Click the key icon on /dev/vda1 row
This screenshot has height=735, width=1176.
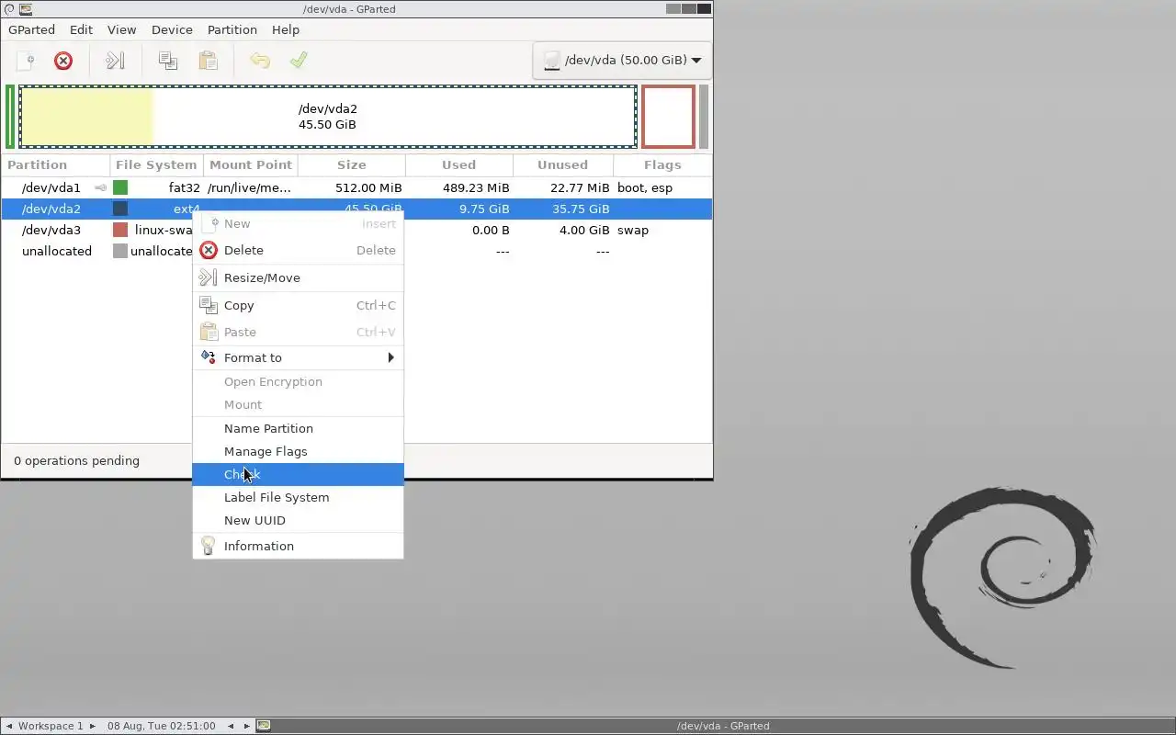100,187
